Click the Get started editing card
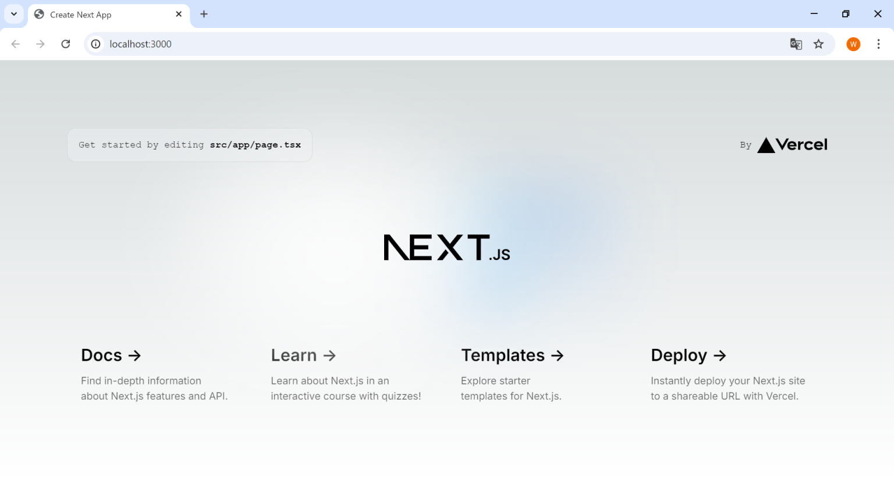The height and width of the screenshot is (481, 894). click(x=190, y=145)
